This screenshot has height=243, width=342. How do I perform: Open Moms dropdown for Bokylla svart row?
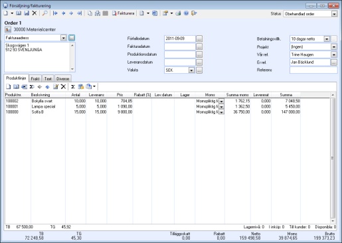point(221,101)
